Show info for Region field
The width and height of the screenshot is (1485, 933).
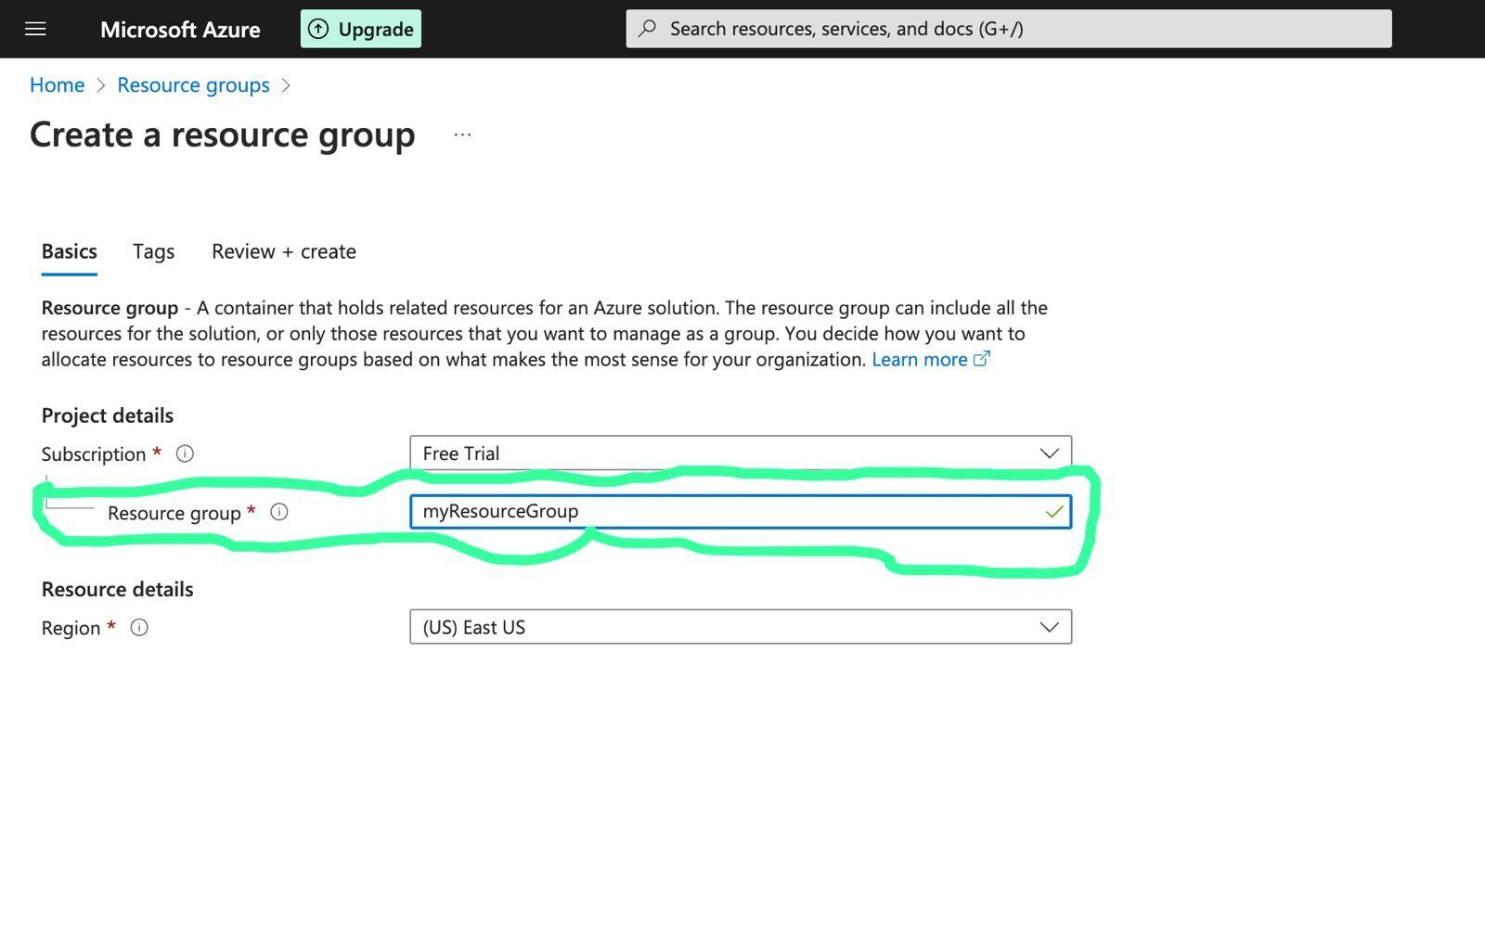[x=139, y=628]
